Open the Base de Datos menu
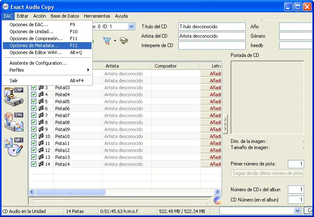This screenshot has height=217, width=314. point(65,16)
